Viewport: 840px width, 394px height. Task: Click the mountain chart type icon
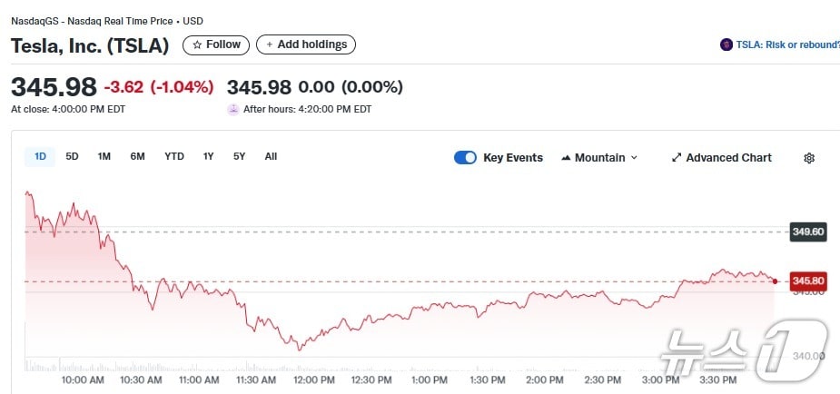click(x=566, y=158)
